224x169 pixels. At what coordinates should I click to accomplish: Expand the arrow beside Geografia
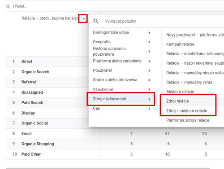point(149,42)
